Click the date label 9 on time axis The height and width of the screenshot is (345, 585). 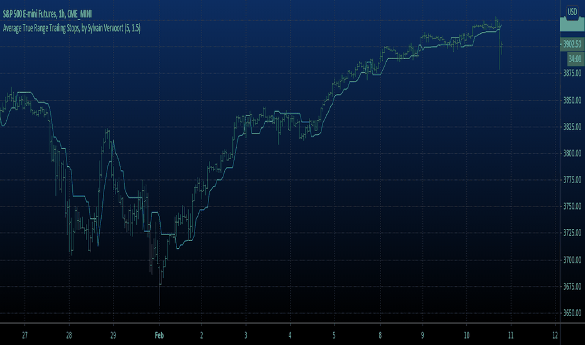click(x=422, y=335)
